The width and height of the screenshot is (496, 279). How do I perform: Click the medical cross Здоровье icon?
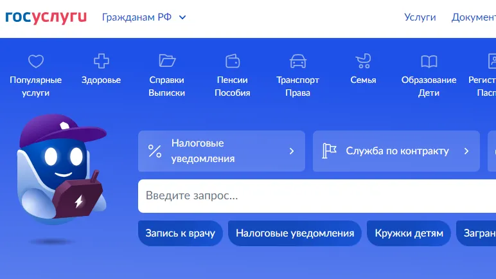coord(102,61)
